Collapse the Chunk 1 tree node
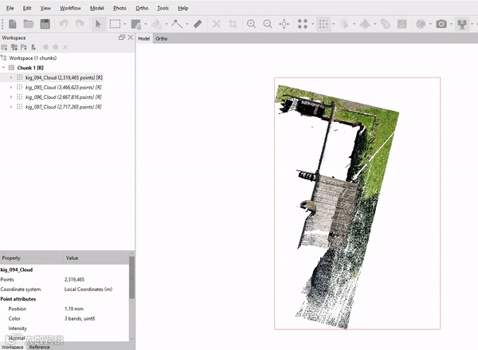Viewport: 478px width, 350px height. (x=5, y=68)
